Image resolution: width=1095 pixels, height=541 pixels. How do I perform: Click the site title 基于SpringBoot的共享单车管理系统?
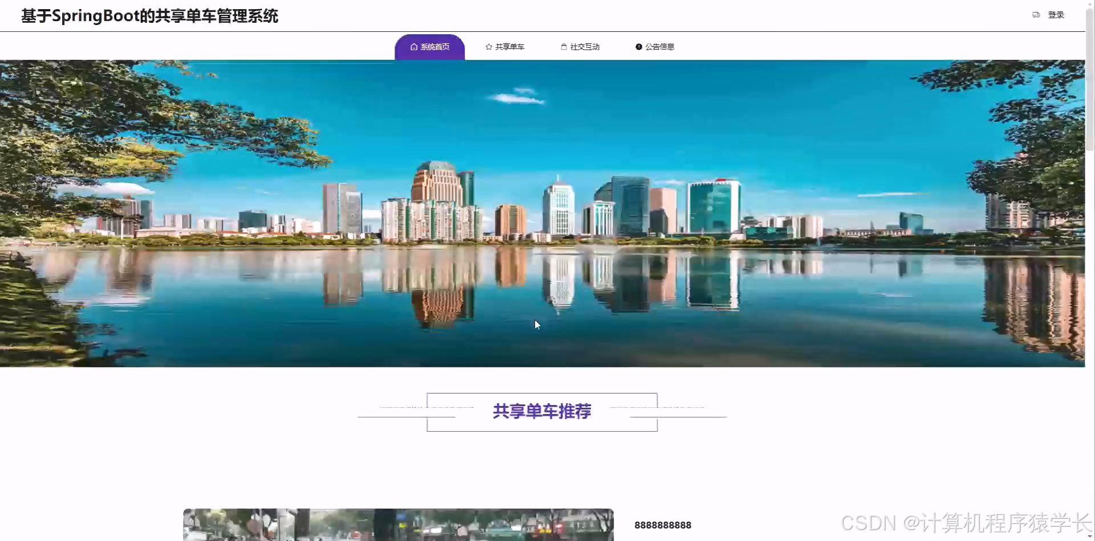point(149,16)
